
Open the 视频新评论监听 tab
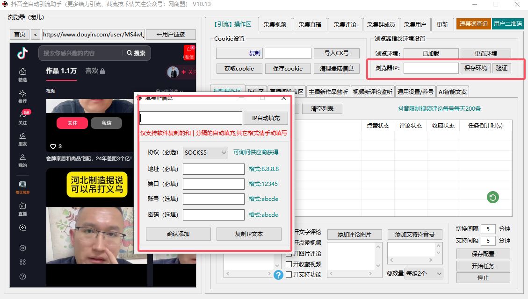coord(372,92)
